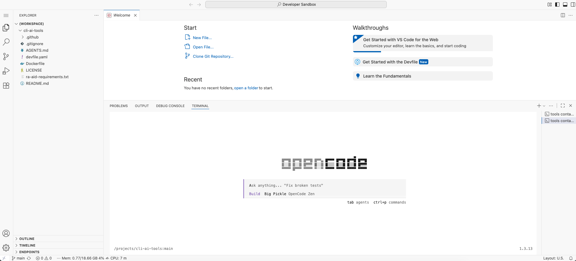Toggle the primary side bar visibility
The image size is (576, 261).
pyautogui.click(x=557, y=5)
